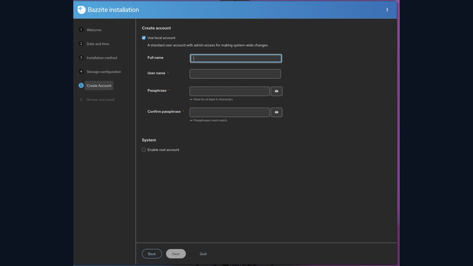Click the Next button
473x266 pixels.
pos(176,254)
